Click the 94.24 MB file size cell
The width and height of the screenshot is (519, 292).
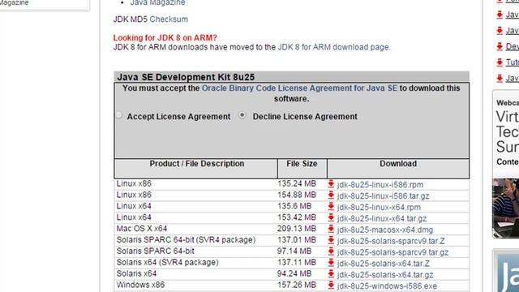coord(294,273)
